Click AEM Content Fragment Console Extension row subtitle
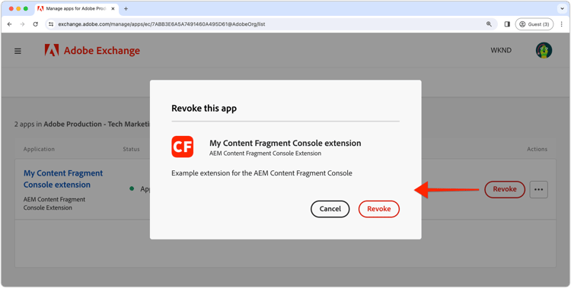The width and height of the screenshot is (571, 288). (x=54, y=204)
